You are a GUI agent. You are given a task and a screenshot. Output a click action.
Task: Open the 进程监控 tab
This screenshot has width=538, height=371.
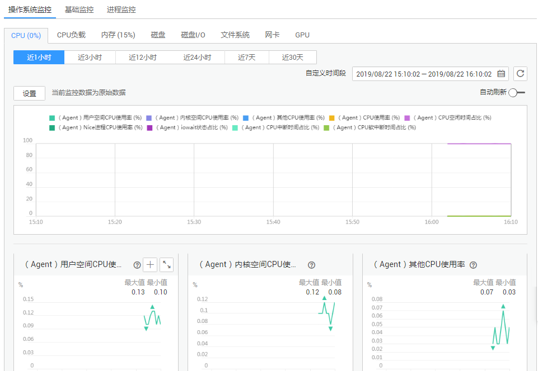[121, 9]
